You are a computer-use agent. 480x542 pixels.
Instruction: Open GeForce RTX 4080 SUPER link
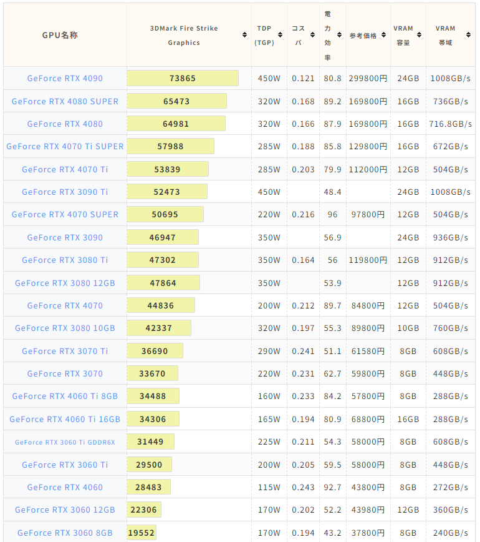click(x=65, y=101)
